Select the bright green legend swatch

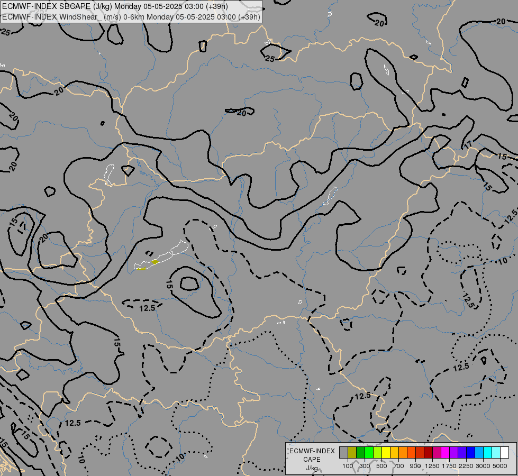[369, 453]
